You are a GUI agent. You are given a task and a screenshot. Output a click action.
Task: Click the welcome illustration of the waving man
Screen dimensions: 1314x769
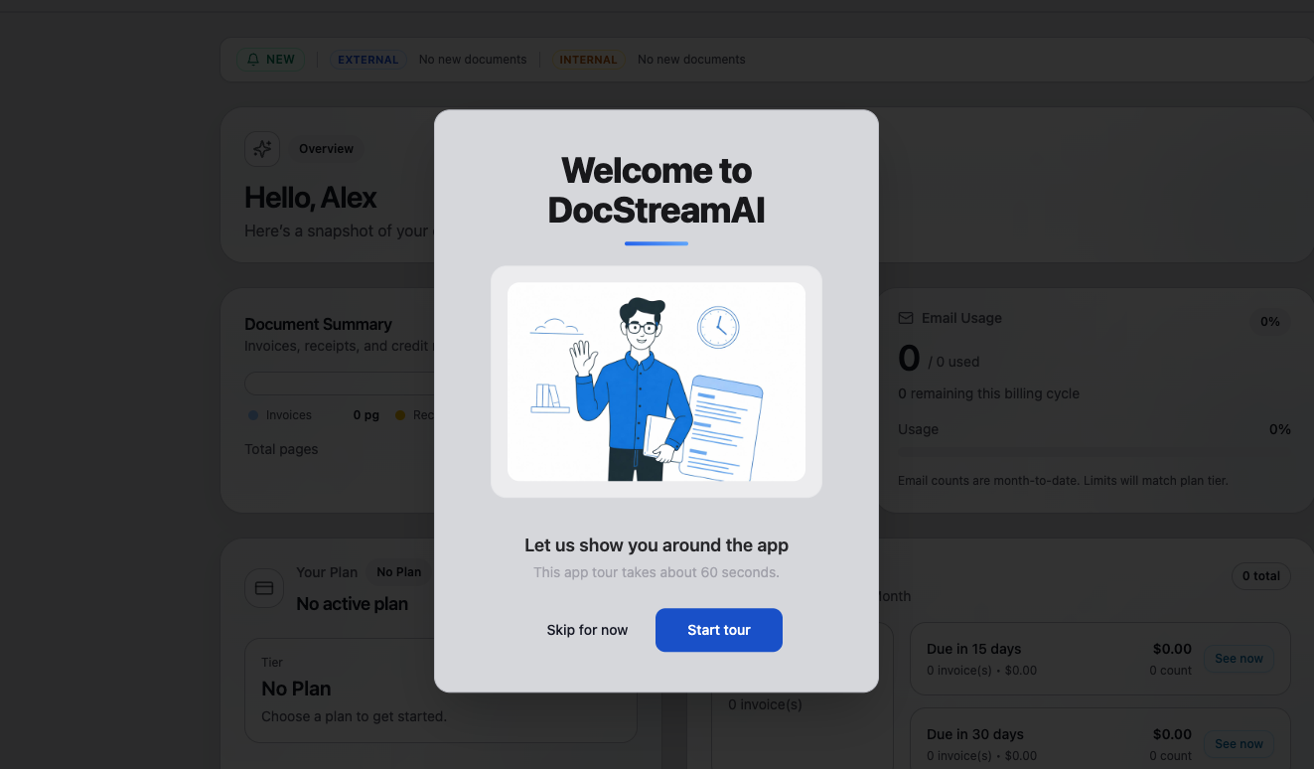point(656,382)
